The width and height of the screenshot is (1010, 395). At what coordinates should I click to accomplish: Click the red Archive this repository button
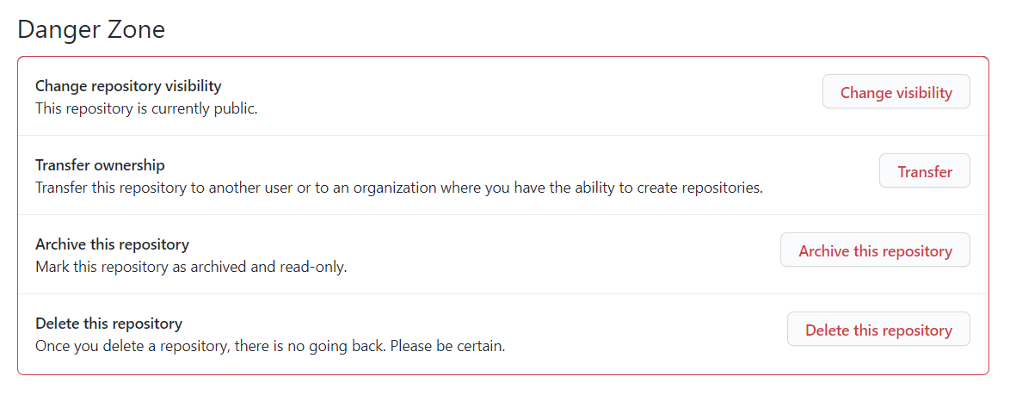click(875, 250)
